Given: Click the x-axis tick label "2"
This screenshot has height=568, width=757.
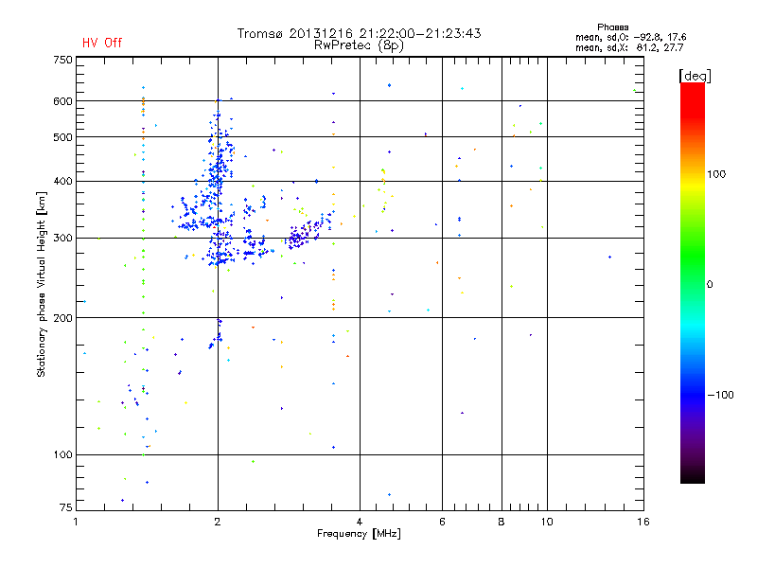Looking at the screenshot, I should 218,522.
